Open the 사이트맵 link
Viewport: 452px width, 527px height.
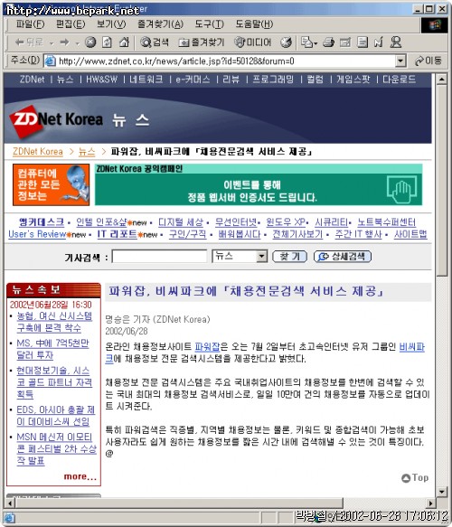point(410,234)
